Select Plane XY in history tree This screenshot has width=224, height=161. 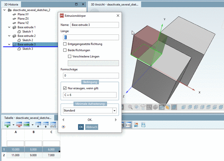click(x=23, y=14)
